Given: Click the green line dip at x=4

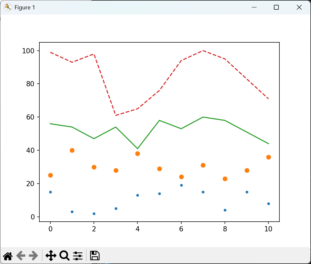Looking at the screenshot, I should tap(137, 148).
